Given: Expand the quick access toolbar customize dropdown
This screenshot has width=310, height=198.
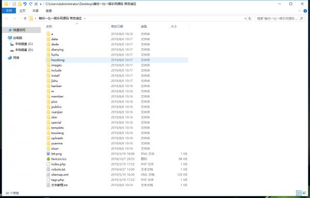Looking at the screenshot, I should point(40,4).
